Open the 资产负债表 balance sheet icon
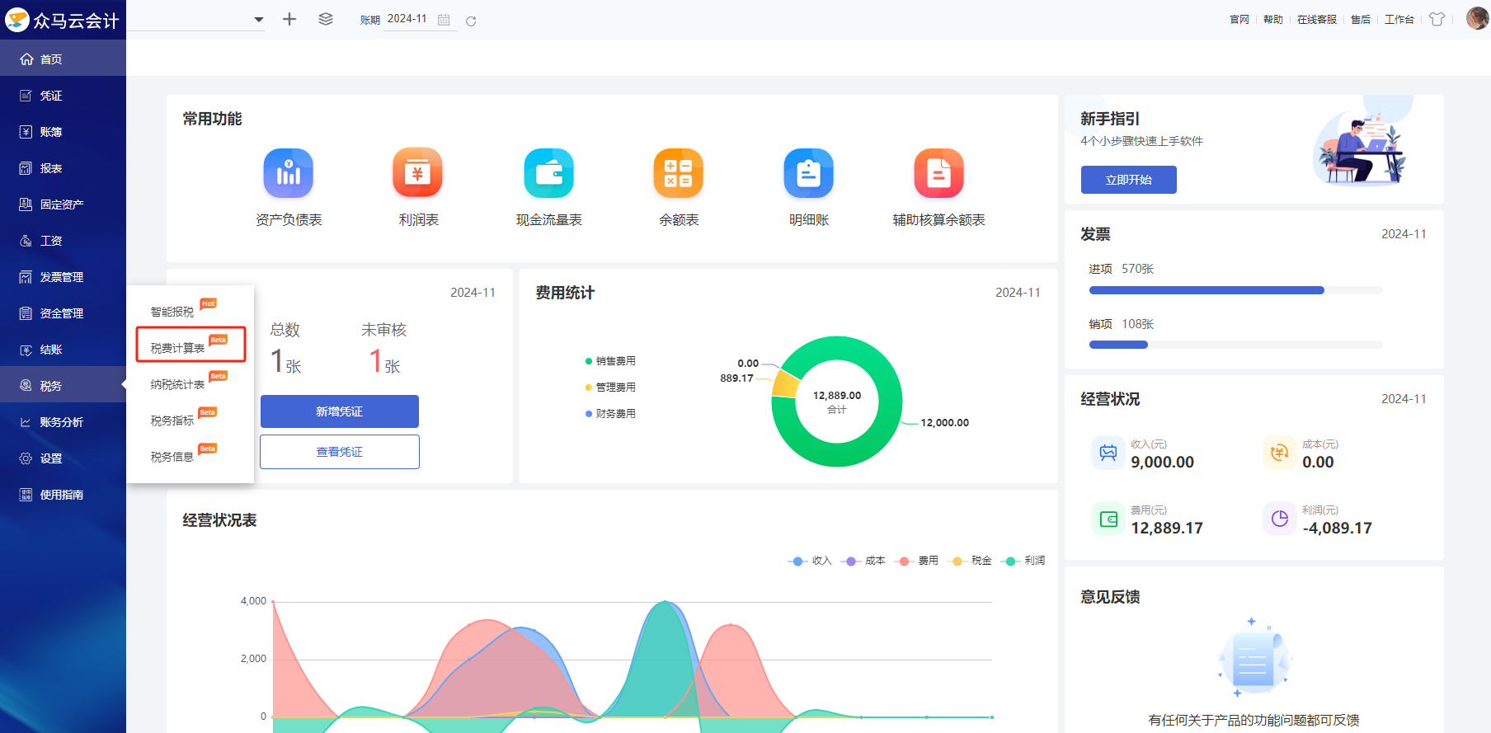 [288, 173]
